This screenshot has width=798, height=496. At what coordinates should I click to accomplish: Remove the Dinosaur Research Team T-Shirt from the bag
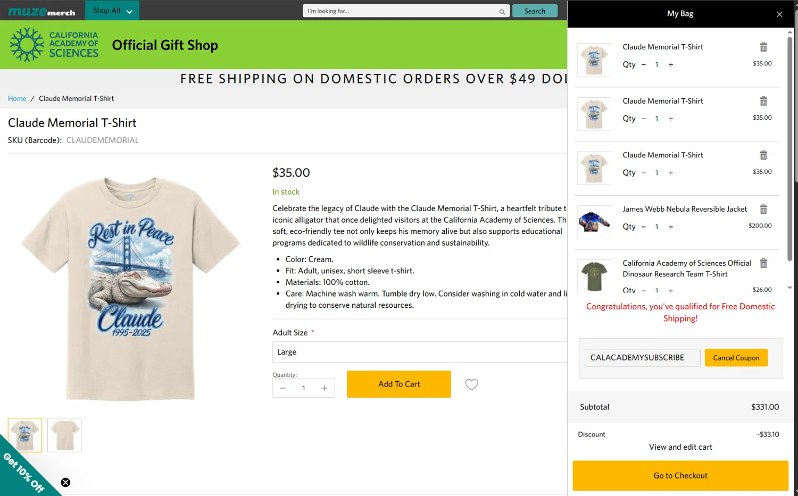763,264
